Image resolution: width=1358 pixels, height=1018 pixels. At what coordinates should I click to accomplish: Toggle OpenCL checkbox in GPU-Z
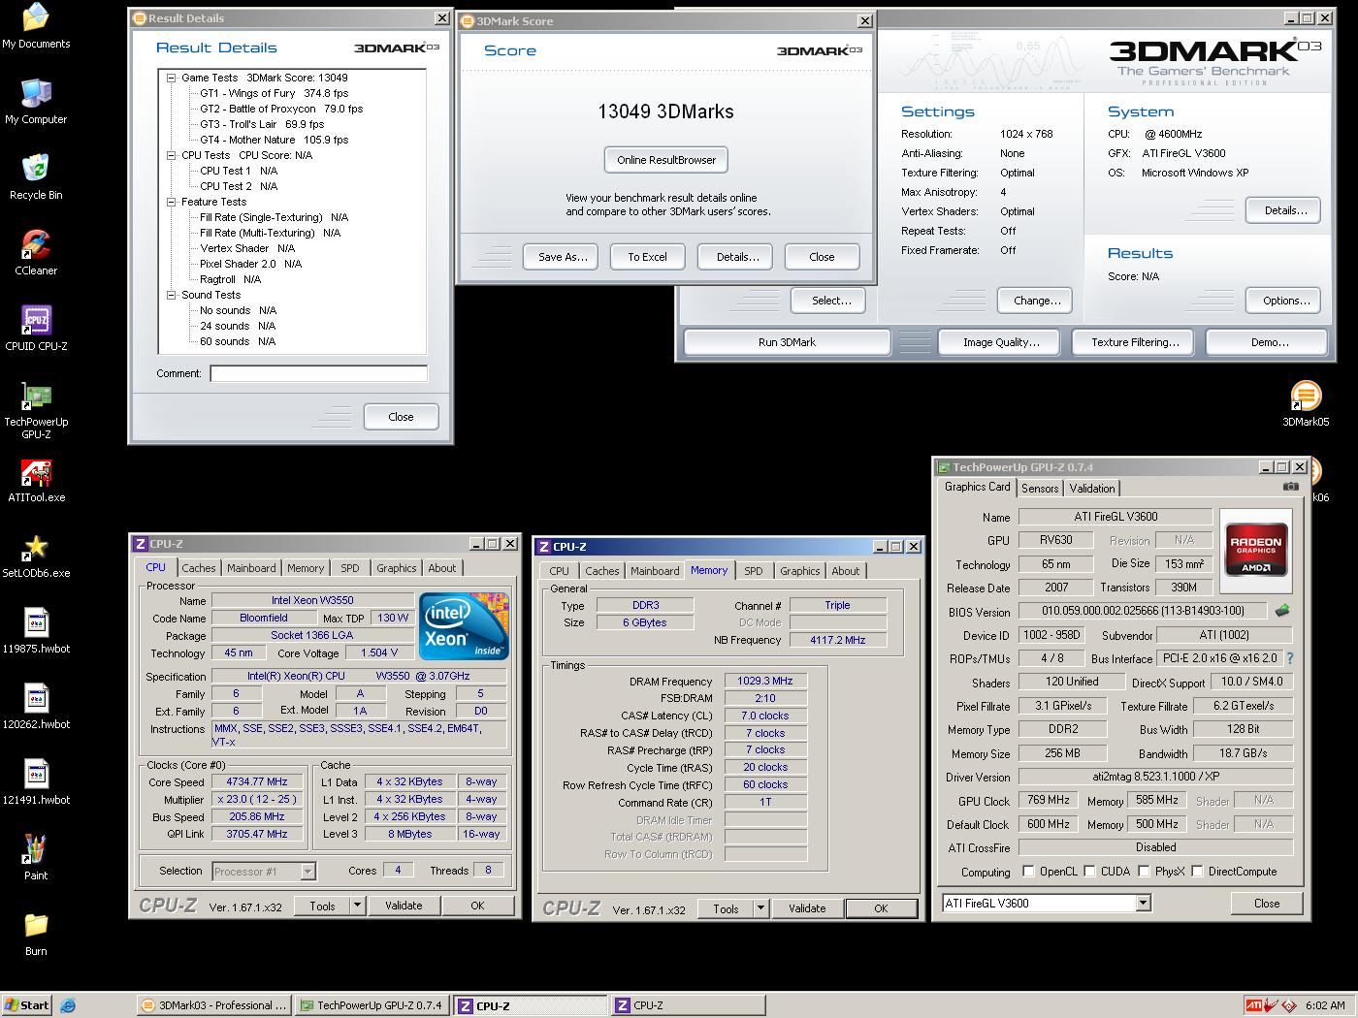point(1028,871)
